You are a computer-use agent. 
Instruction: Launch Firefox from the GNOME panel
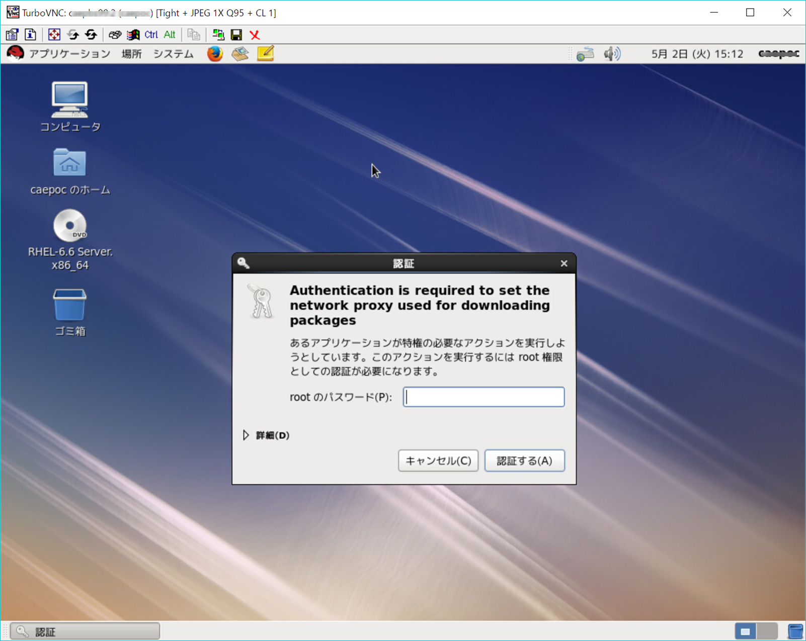coord(215,54)
